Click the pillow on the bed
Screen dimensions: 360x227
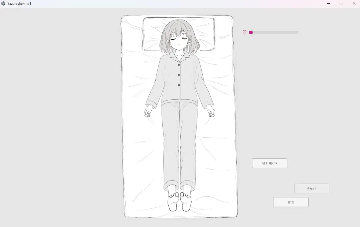(179, 34)
